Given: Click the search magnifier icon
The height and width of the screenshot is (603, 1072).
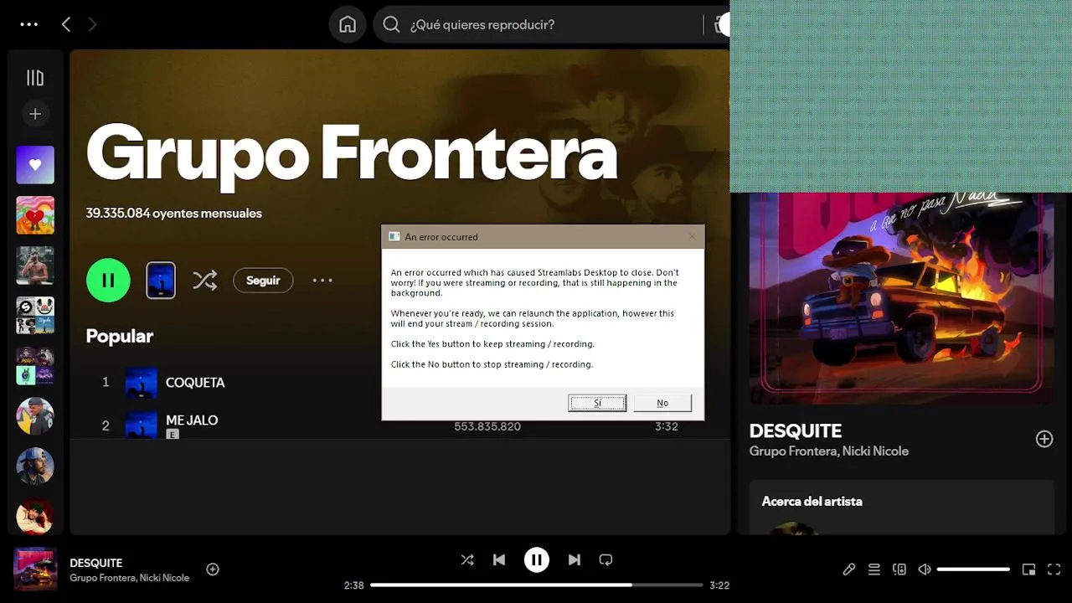Looking at the screenshot, I should (x=391, y=24).
